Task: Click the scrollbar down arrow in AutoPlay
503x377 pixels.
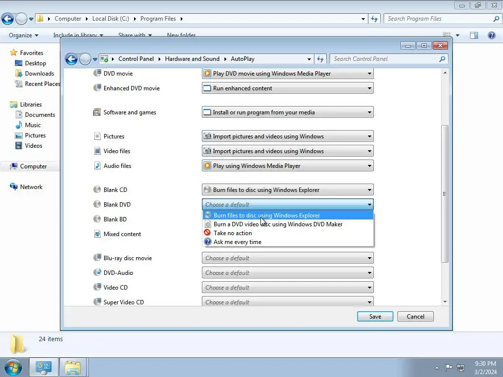Action: tap(445, 302)
